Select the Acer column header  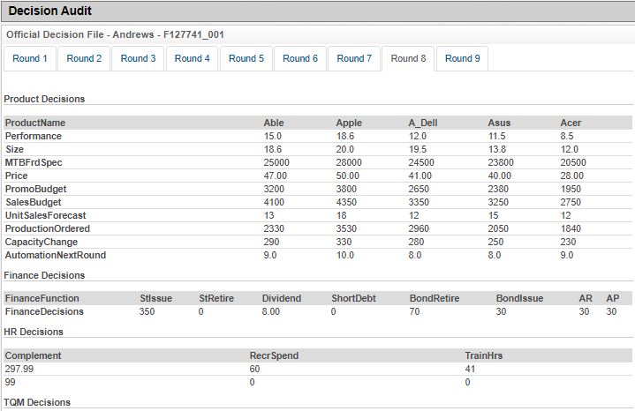571,123
